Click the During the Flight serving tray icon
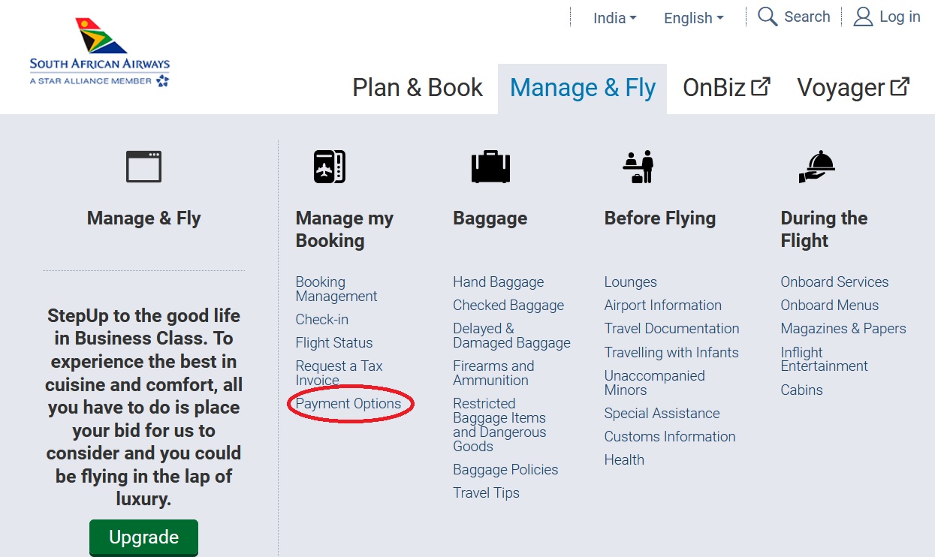Viewport: 935px width, 557px height. pos(816,167)
